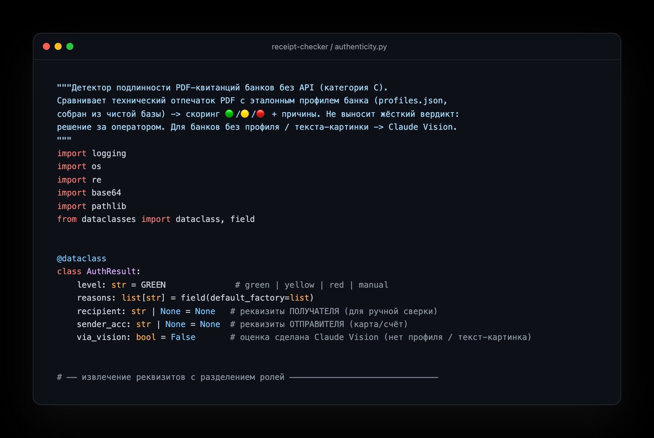654x438 pixels.
Task: Click the title "receipt-checker / authenticity.py"
Action: tap(329, 47)
